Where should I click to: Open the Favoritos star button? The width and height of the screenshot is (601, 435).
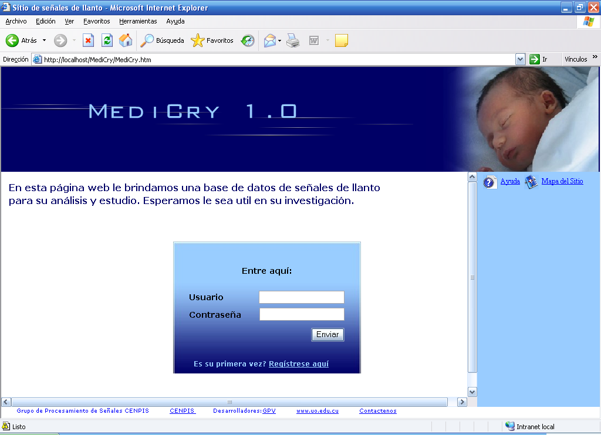pyautogui.click(x=212, y=40)
